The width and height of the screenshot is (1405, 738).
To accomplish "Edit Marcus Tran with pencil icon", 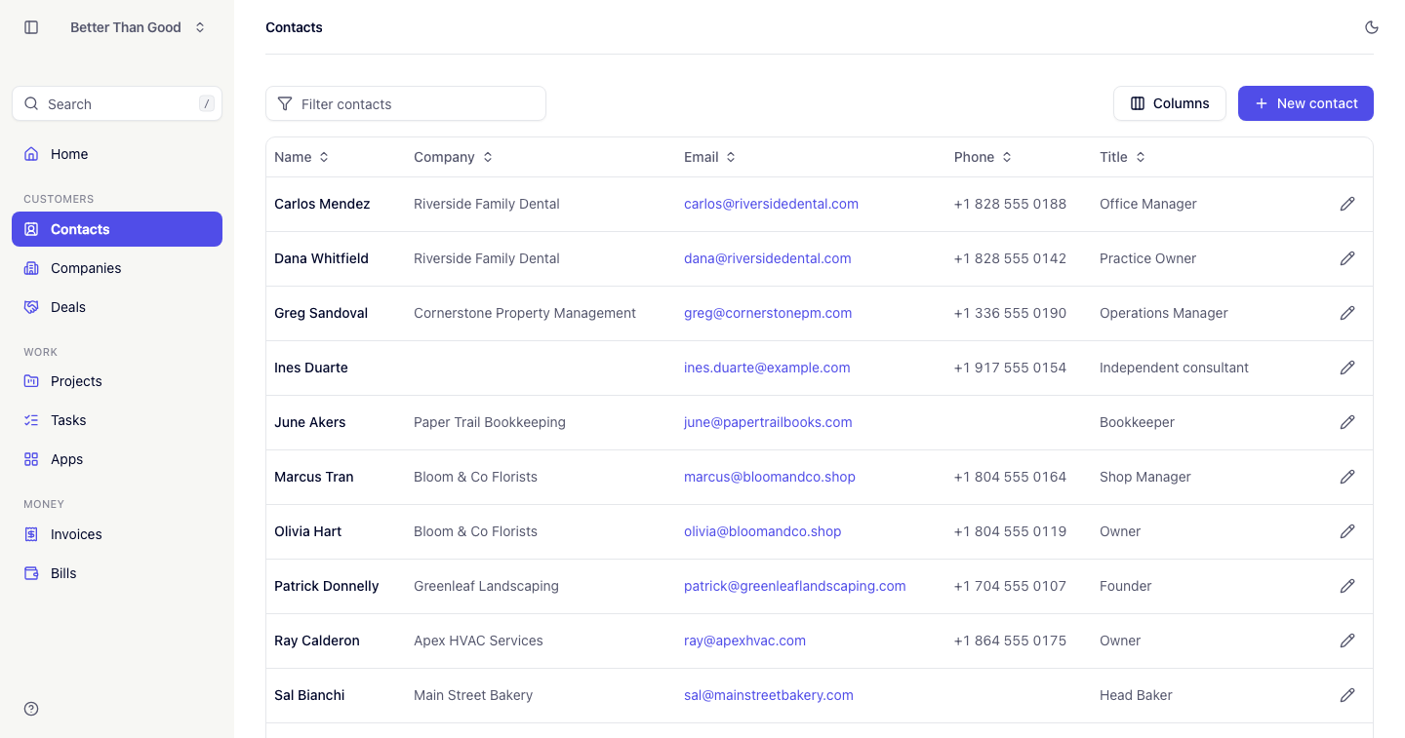I will 1347,477.
